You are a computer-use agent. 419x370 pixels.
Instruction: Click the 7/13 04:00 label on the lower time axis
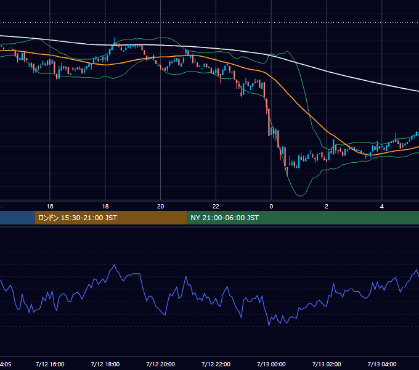coord(382,364)
